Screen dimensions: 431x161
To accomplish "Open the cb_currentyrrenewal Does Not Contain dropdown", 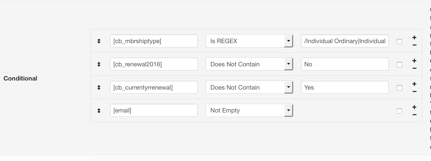I will click(x=249, y=87).
